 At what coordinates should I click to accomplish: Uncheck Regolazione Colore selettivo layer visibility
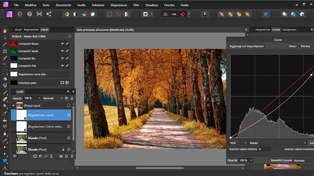69,126
